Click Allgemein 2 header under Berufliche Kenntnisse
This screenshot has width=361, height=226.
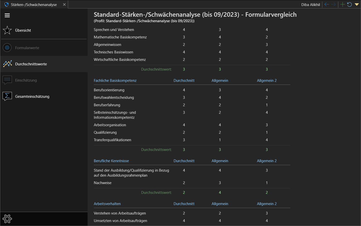267,161
